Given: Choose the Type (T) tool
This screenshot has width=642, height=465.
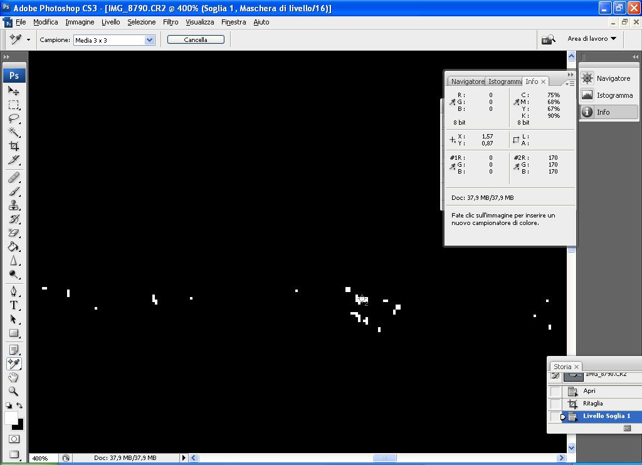Looking at the screenshot, I should point(14,305).
